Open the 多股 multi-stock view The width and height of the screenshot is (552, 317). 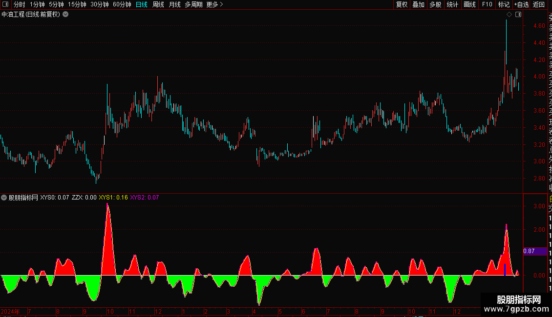(435, 4)
